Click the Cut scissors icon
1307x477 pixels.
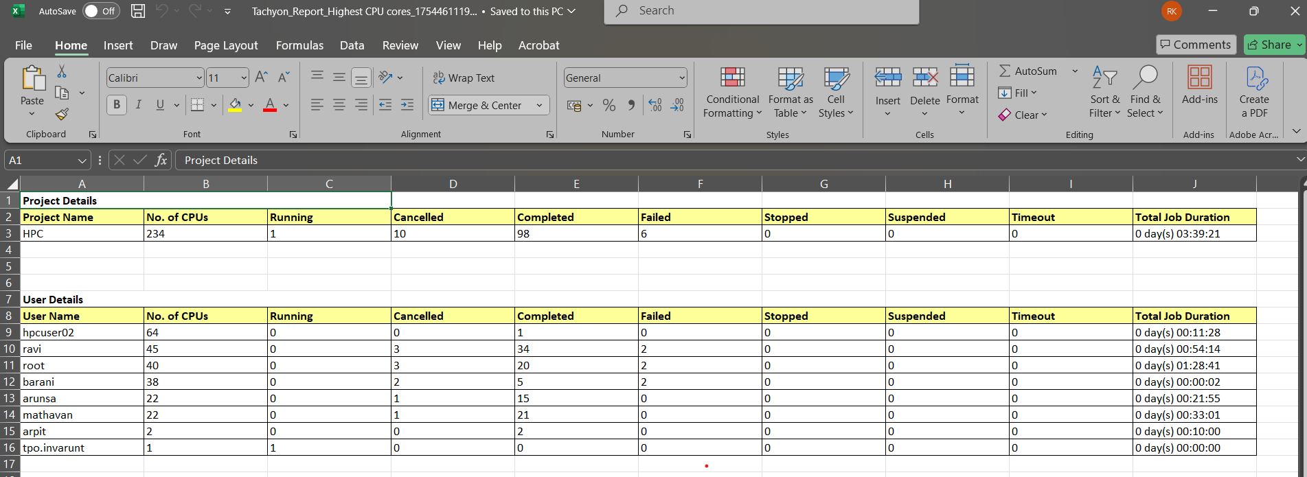(x=62, y=71)
